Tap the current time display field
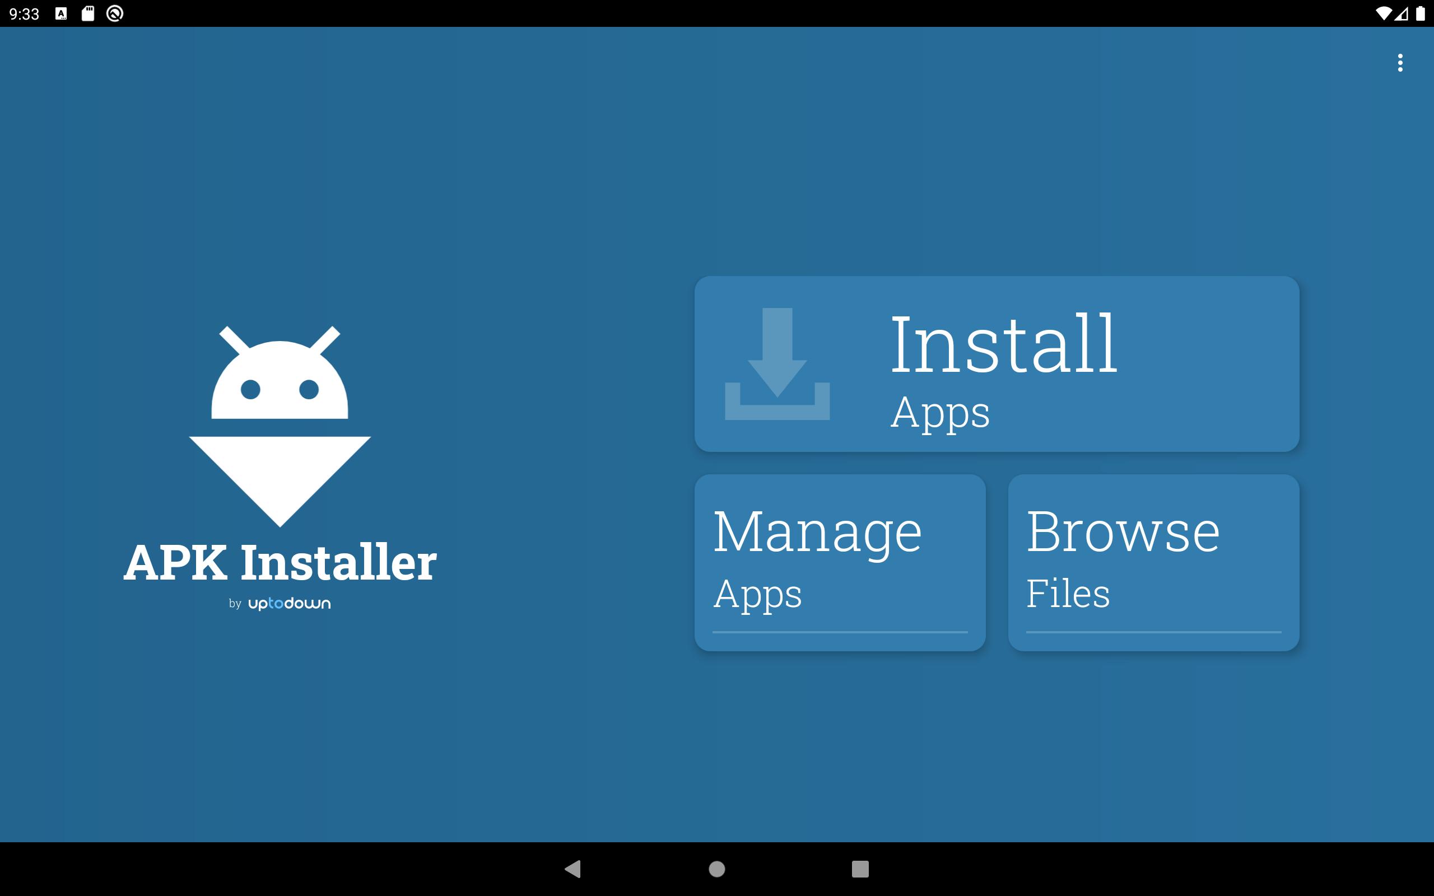Viewport: 1434px width, 896px height. (x=23, y=13)
